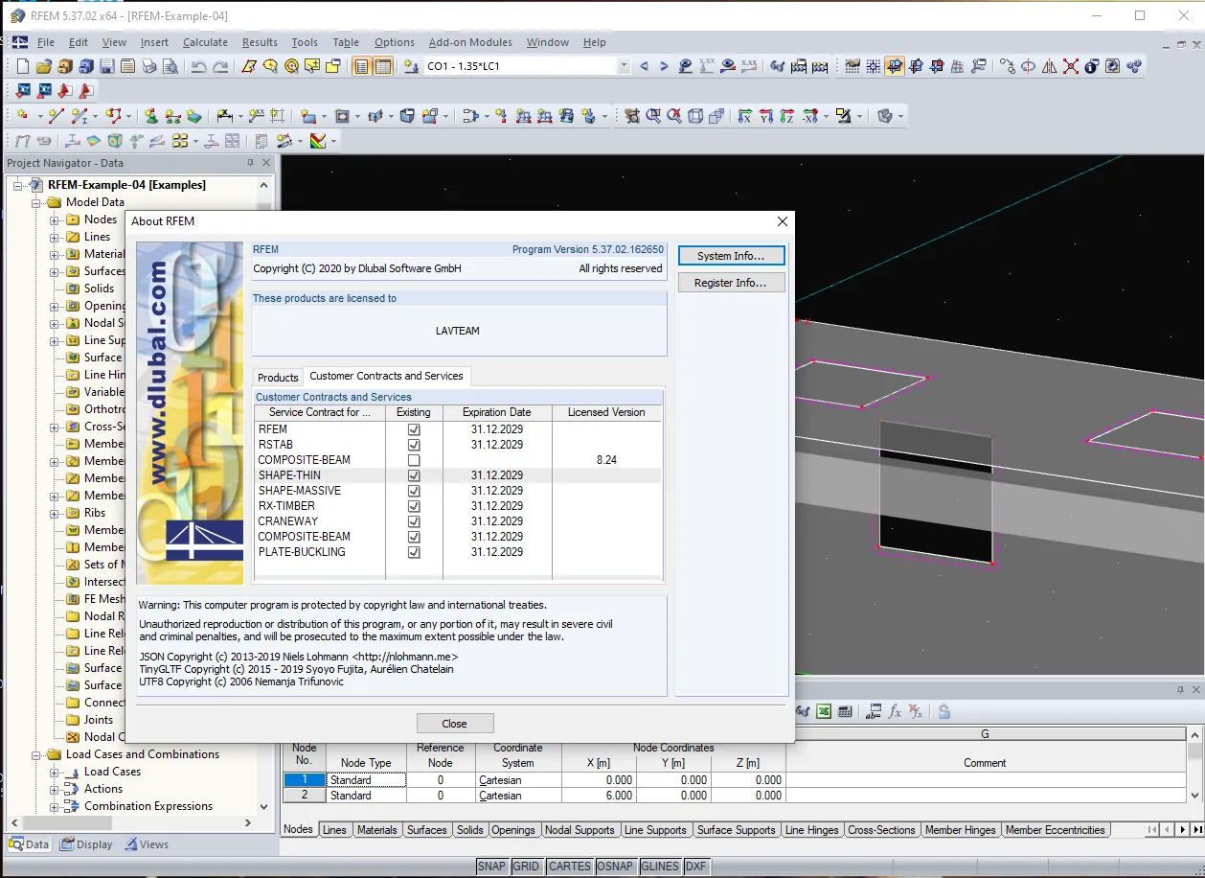Toggle the Existing checkbox for RSTAB
1205x878 pixels.
pos(414,445)
